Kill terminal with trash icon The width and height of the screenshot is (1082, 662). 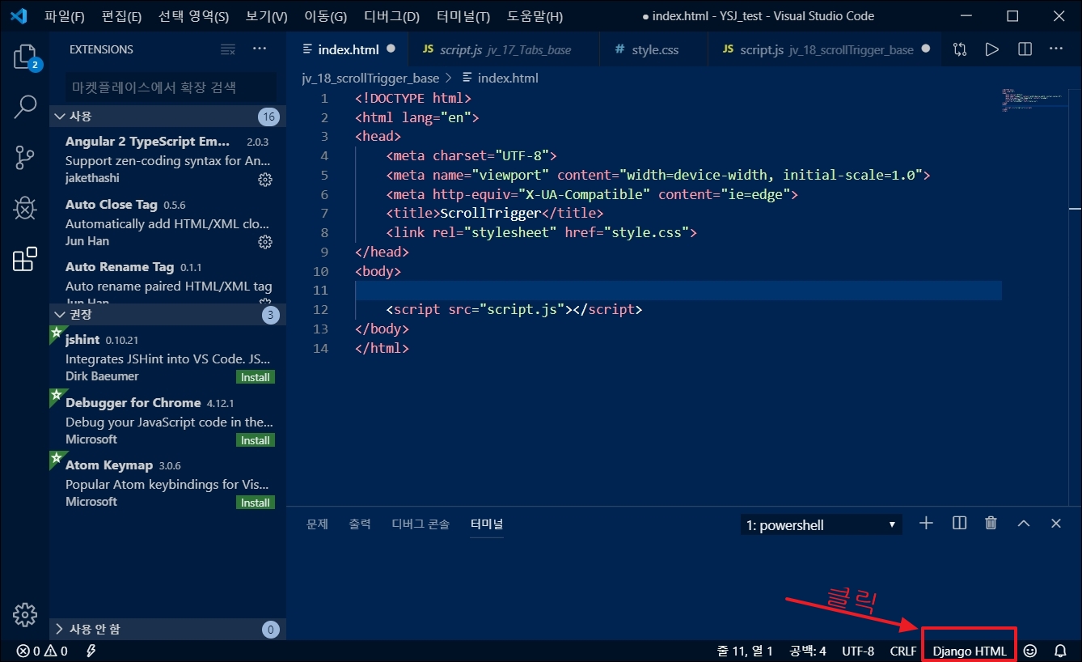991,524
